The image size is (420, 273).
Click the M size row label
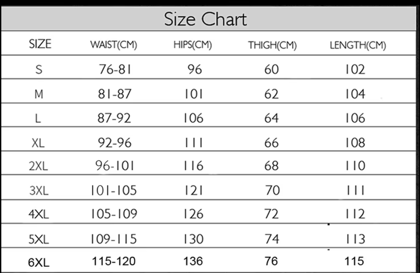[x=39, y=94]
